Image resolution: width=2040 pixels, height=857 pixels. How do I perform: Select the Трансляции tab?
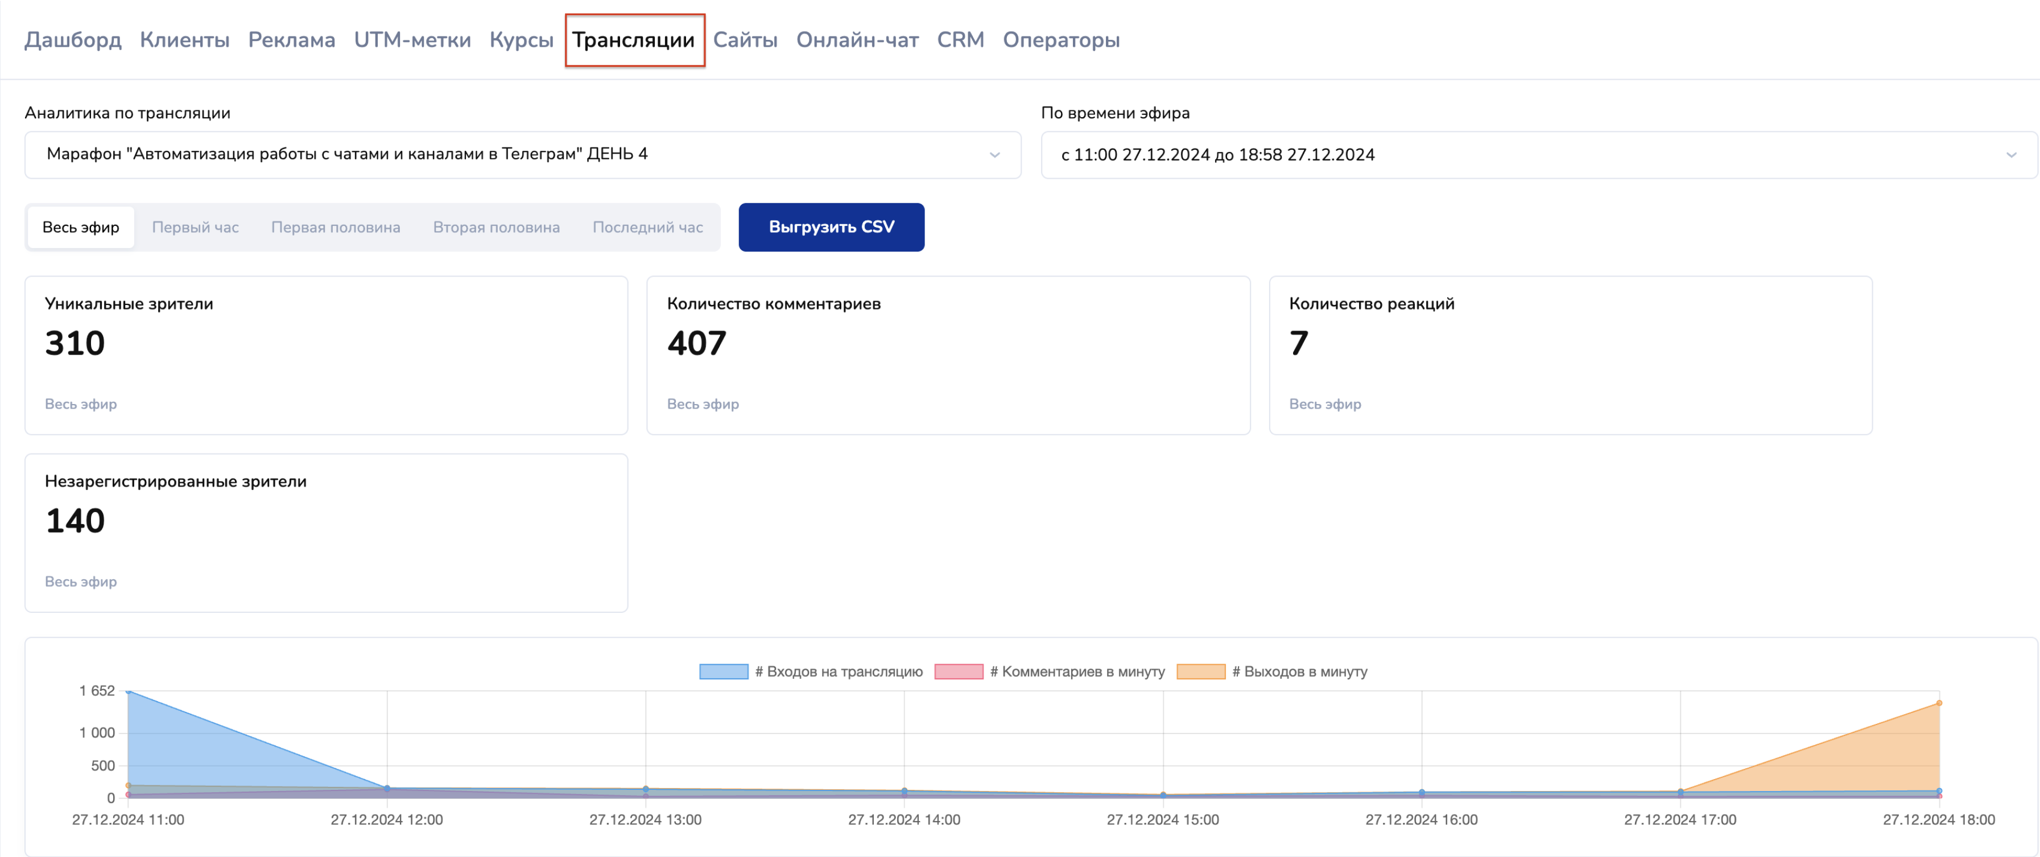coord(634,40)
